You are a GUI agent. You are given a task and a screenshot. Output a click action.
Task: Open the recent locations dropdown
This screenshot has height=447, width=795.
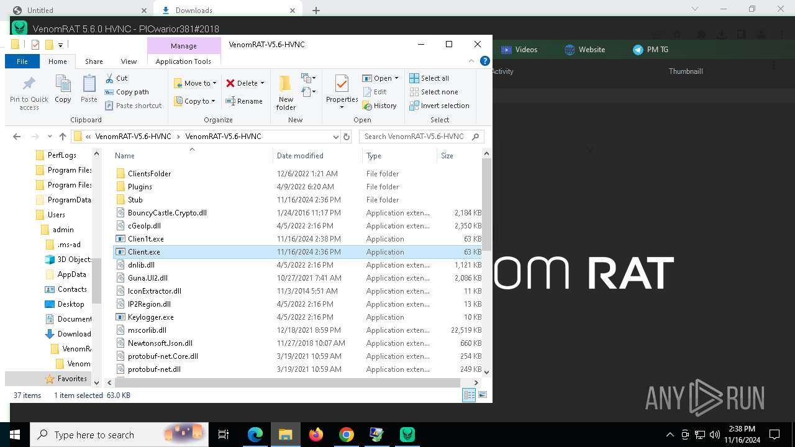pyautogui.click(x=50, y=137)
